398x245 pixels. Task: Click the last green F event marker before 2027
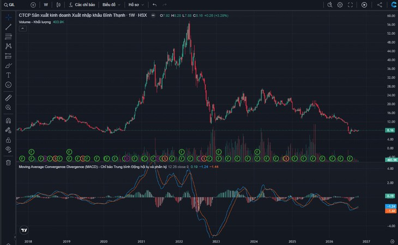[350, 158]
